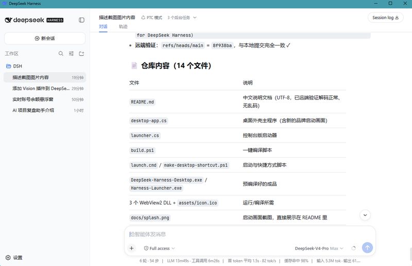412x266 pixels.
Task: Start a new chat with 新会话
Action: click(45, 39)
